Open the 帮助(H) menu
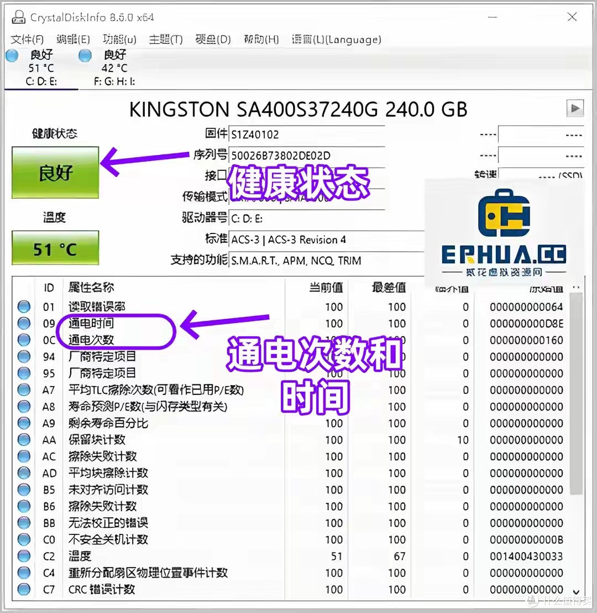The image size is (597, 613). (261, 39)
